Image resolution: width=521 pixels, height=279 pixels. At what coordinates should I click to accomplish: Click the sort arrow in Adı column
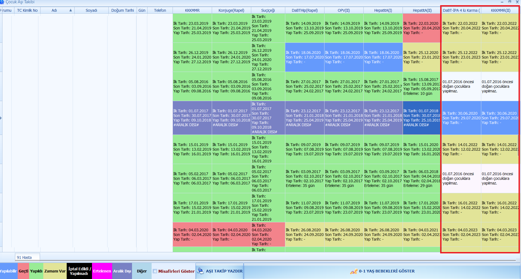71,10
